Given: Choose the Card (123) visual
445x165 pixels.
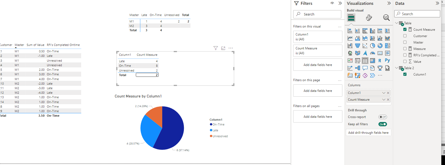Looking at the screenshot, I should tap(380, 53).
